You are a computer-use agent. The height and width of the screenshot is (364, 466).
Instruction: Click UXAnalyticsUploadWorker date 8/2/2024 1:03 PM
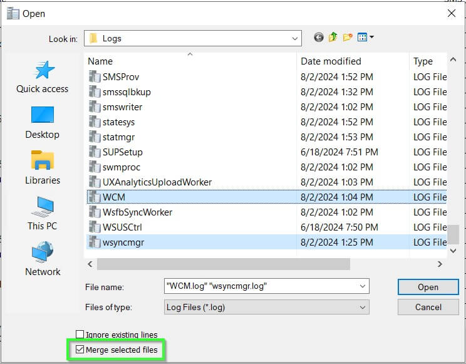point(337,182)
